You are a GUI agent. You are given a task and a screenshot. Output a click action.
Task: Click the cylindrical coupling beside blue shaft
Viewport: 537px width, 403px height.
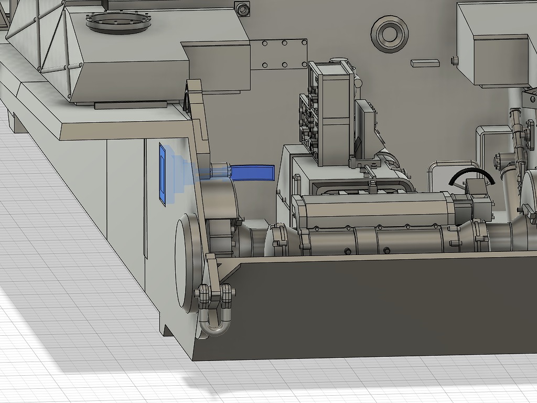click(x=220, y=170)
